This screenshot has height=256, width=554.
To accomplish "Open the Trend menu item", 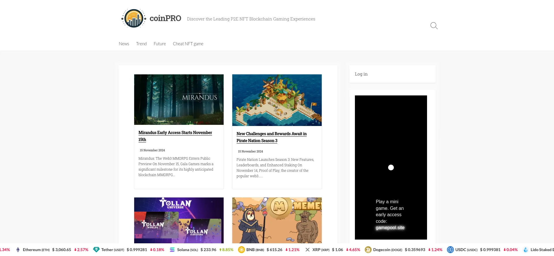I will point(141,44).
